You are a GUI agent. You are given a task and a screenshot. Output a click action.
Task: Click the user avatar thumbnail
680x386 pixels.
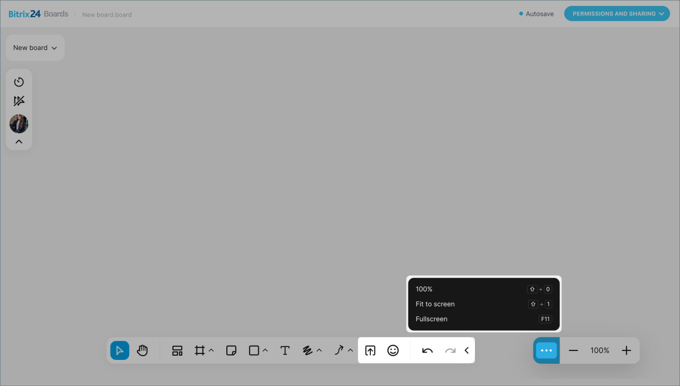(x=19, y=124)
